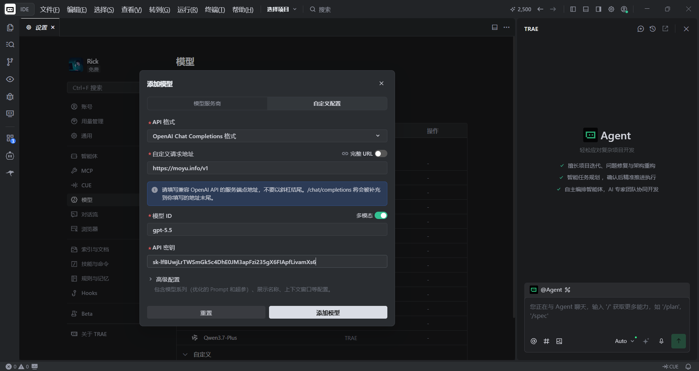Image resolution: width=699 pixels, height=371 pixels.
Task: Open the eye preview icon in activity bar
Action: (10, 79)
